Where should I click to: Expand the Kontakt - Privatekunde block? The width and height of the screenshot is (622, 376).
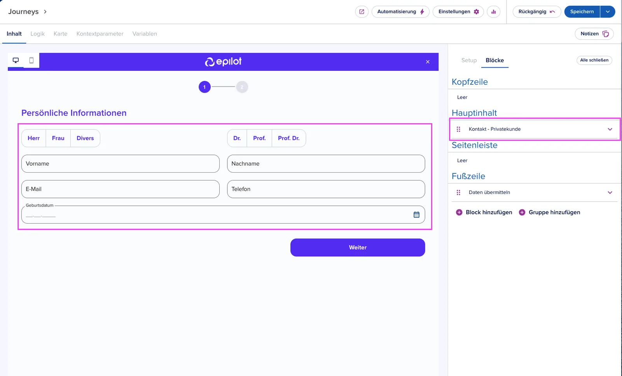pos(610,129)
